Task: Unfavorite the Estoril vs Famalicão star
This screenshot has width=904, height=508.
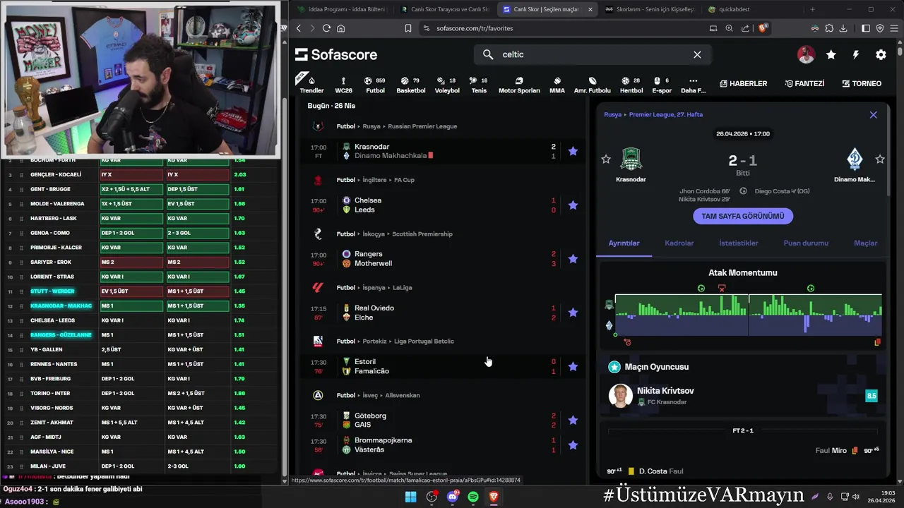Action: click(x=573, y=366)
